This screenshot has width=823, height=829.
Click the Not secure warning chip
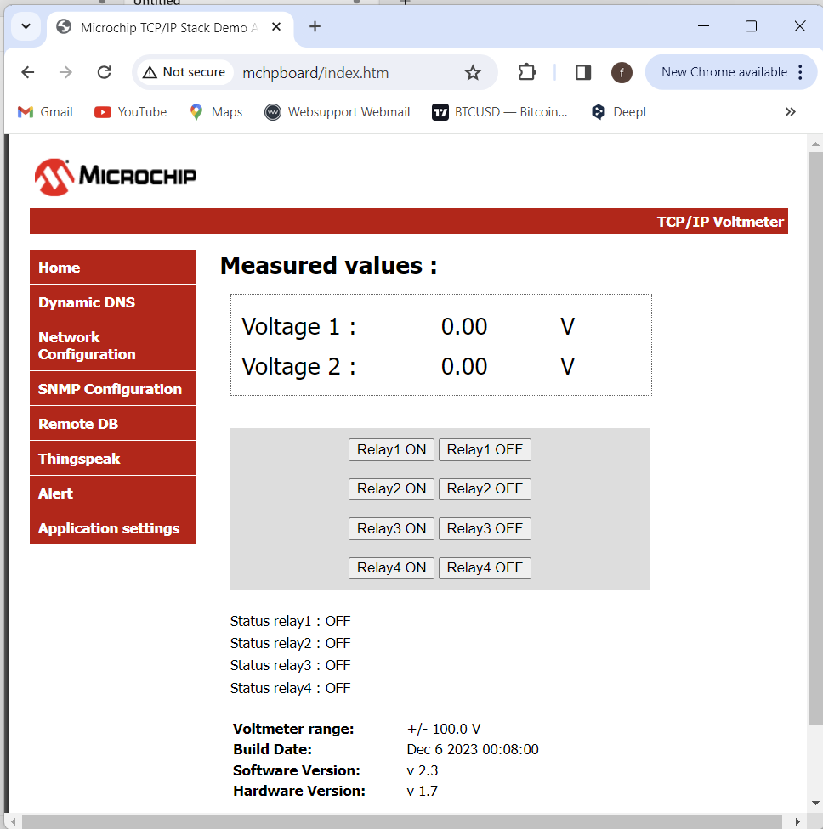pos(184,72)
